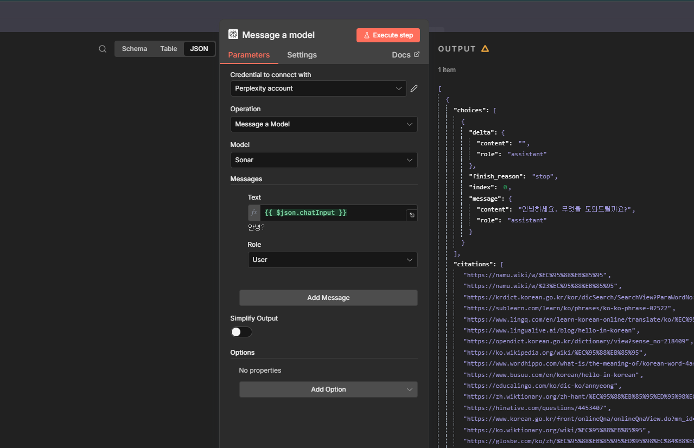The height and width of the screenshot is (448, 694).
Task: Open the Settings tab
Action: (302, 55)
